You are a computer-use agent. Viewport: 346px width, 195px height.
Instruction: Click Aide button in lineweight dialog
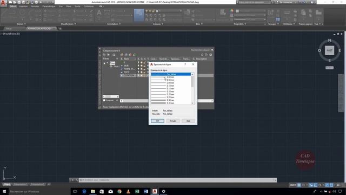(188, 121)
